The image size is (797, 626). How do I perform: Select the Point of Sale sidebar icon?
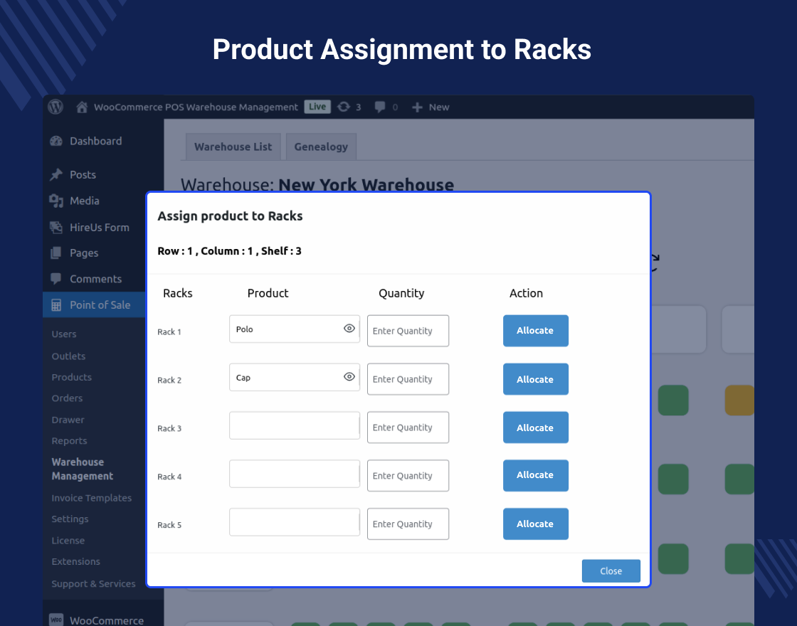pyautogui.click(x=56, y=304)
